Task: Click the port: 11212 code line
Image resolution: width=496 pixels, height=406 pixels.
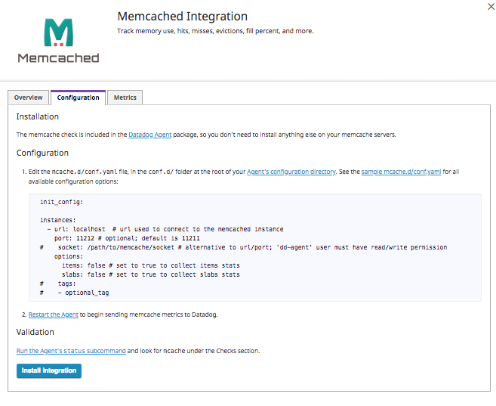Action: point(127,238)
